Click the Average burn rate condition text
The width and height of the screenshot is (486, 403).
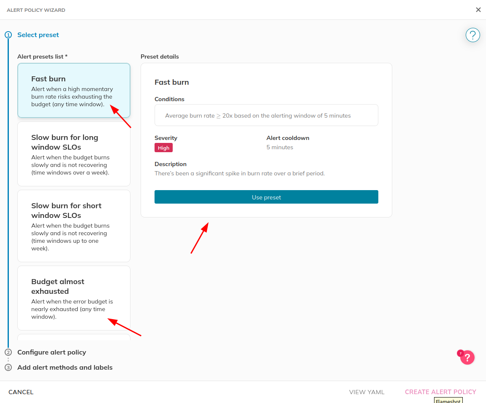pos(258,116)
